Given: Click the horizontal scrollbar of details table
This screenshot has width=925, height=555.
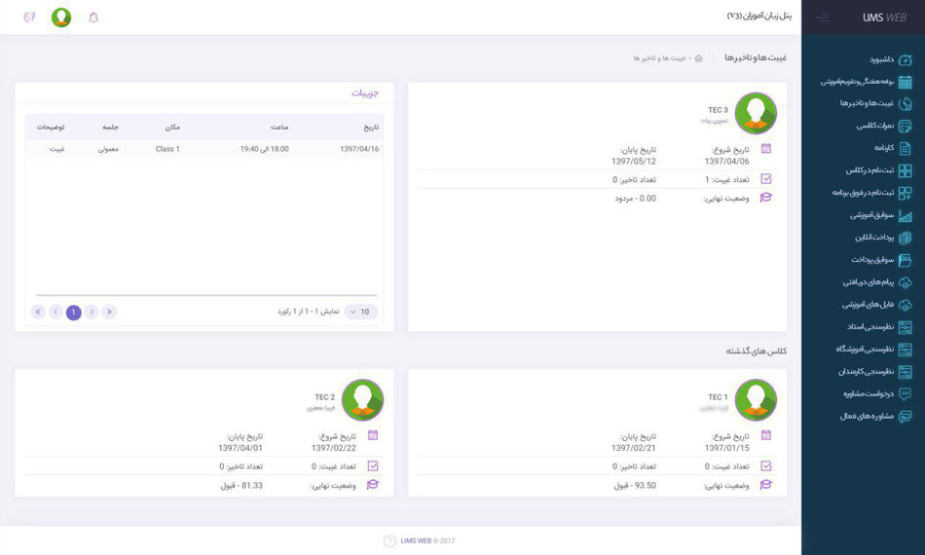Looking at the screenshot, I should click(x=206, y=295).
